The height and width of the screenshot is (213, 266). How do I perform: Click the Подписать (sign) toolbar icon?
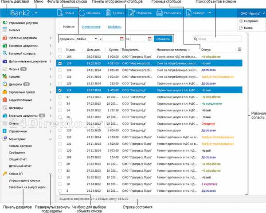pyautogui.click(x=131, y=13)
